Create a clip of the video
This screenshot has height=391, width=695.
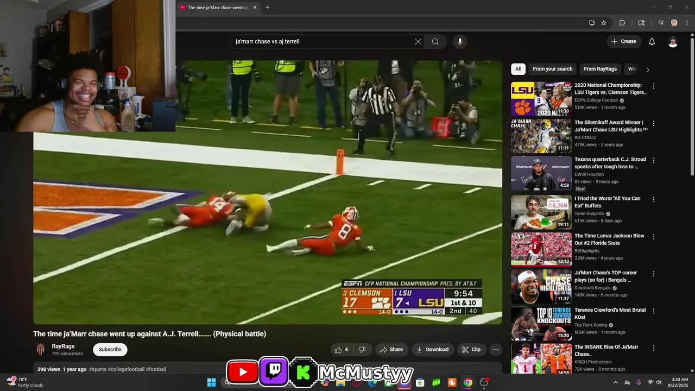click(471, 349)
